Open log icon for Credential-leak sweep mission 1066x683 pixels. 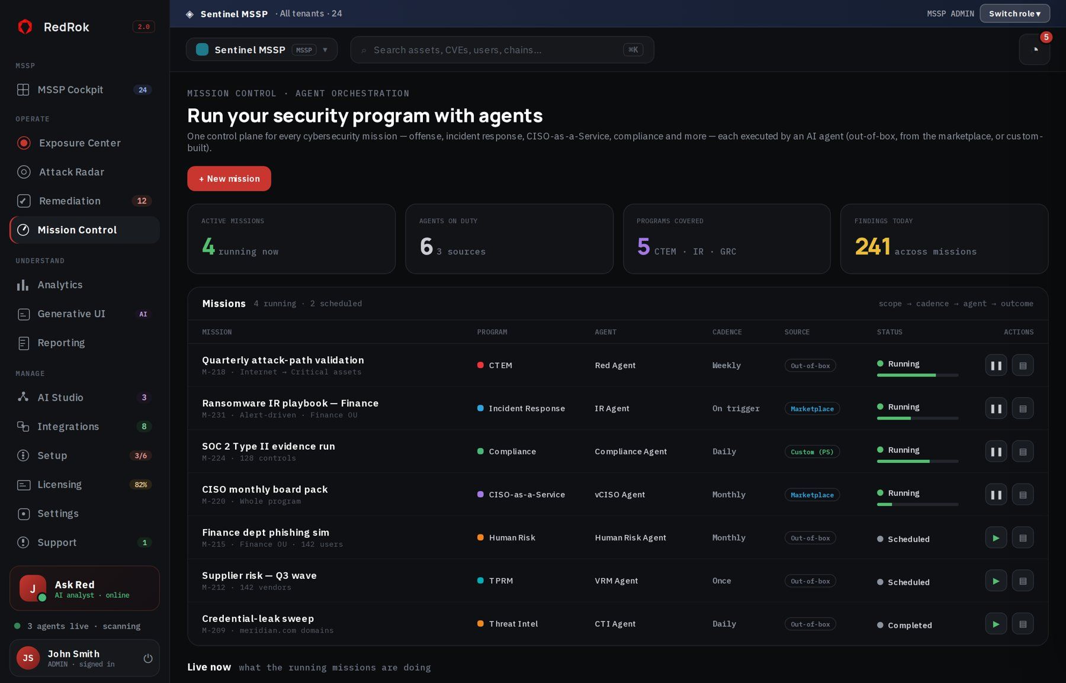[x=1023, y=624]
